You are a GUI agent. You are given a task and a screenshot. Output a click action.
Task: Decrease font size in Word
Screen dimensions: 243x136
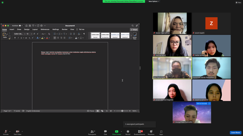point(38,34)
